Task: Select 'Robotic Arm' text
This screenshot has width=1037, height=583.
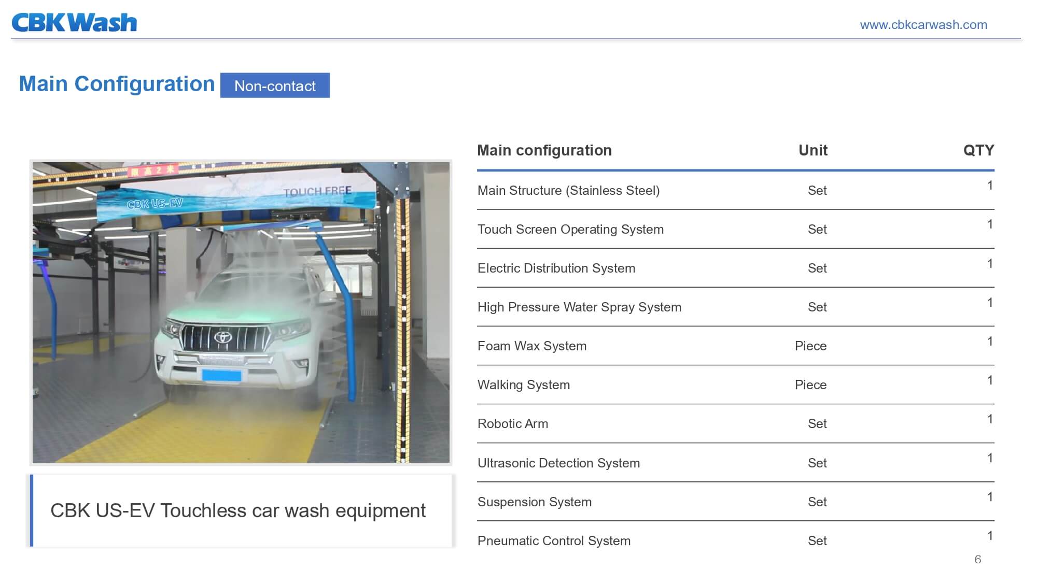Action: pyautogui.click(x=513, y=424)
